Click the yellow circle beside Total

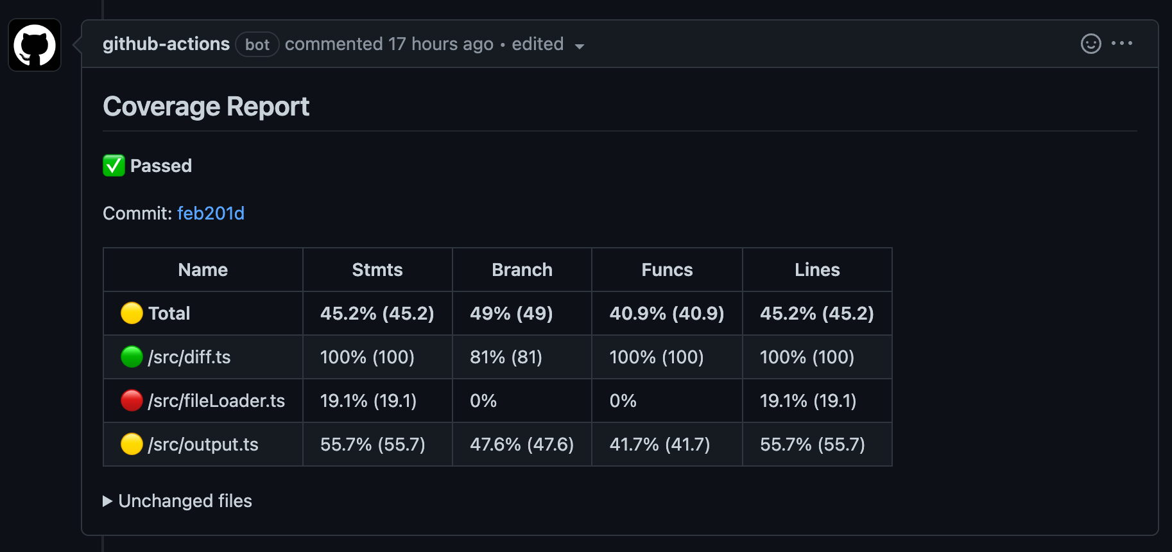tap(132, 313)
